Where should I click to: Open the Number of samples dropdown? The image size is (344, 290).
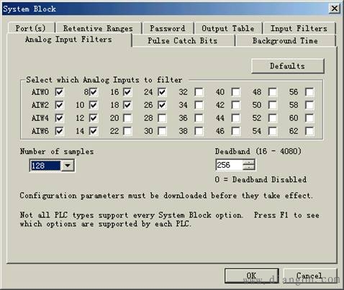tap(68, 166)
